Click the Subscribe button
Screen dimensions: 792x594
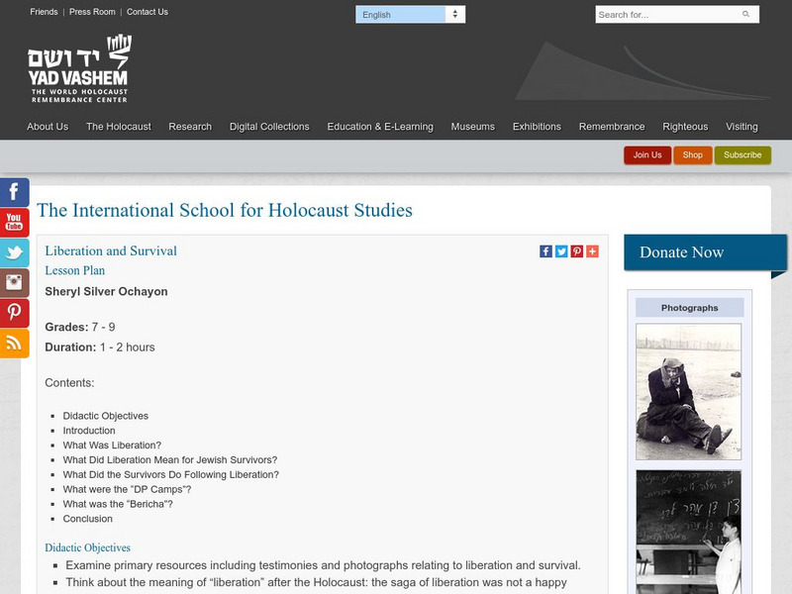[x=742, y=155]
